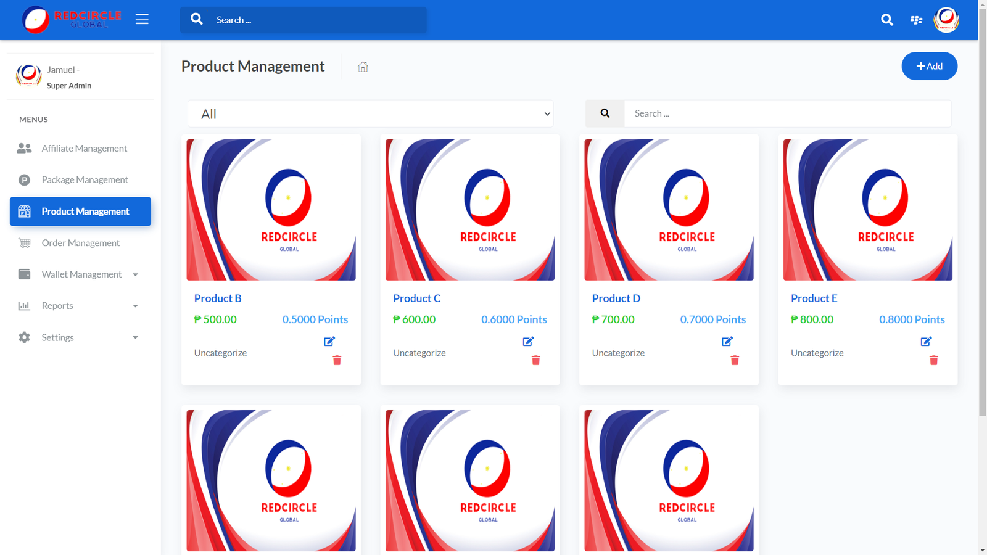
Task: Edit Product C with pencil icon
Action: (529, 341)
